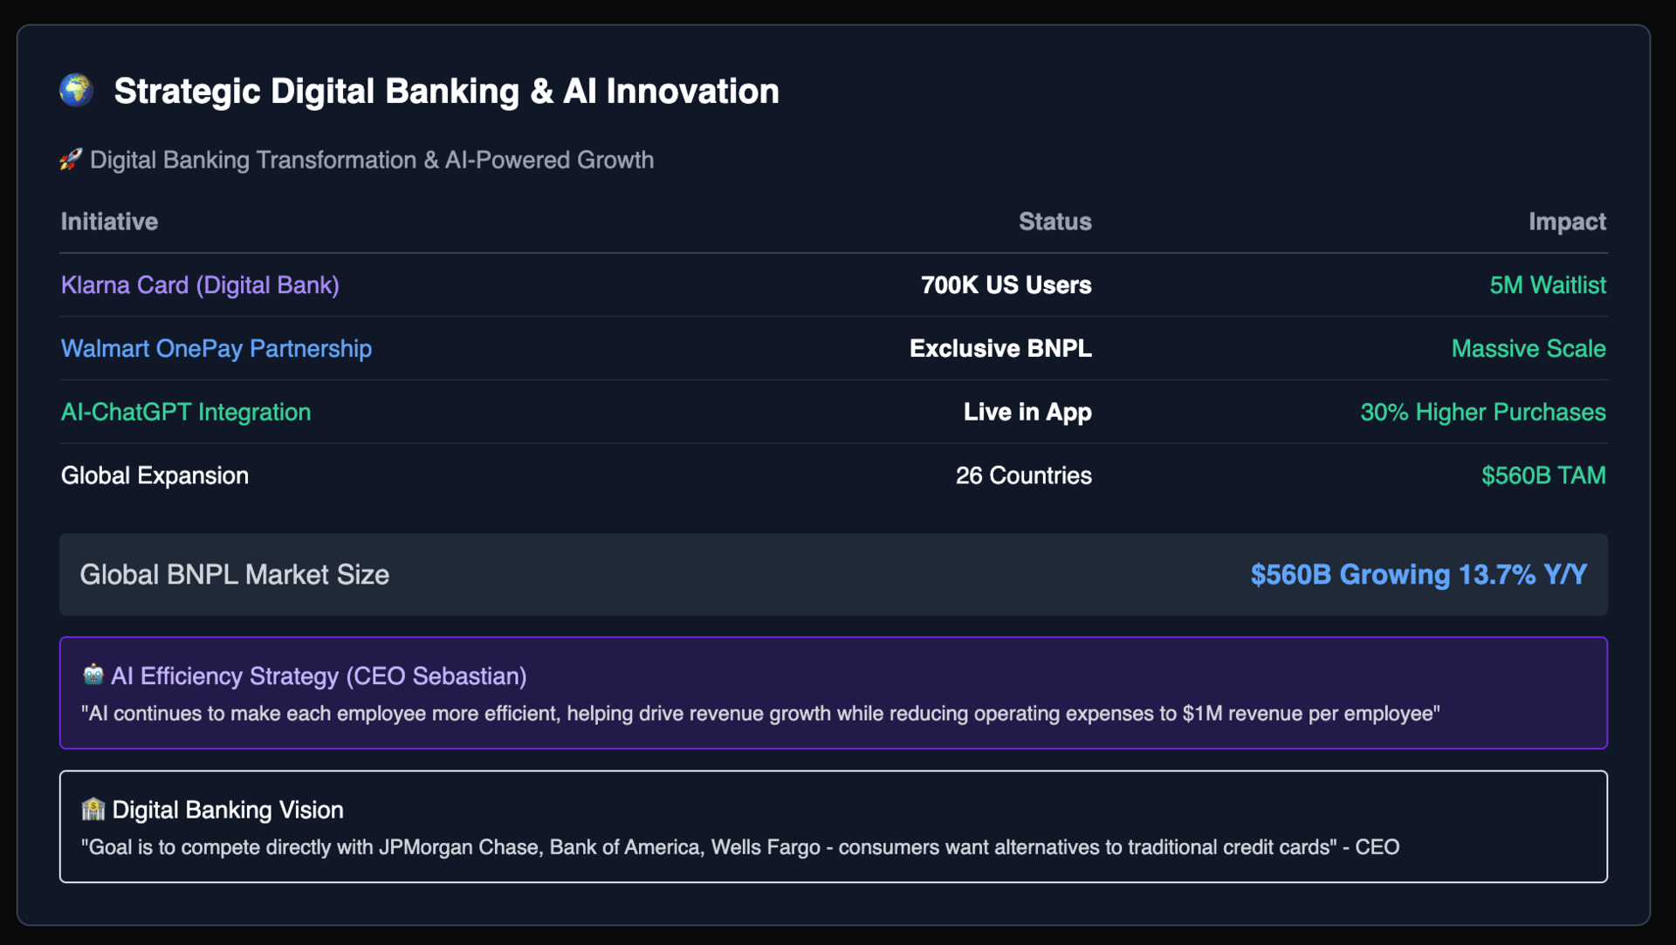Viewport: 1676px width, 945px height.
Task: Click the Global BNPL Market Size label
Action: point(234,574)
